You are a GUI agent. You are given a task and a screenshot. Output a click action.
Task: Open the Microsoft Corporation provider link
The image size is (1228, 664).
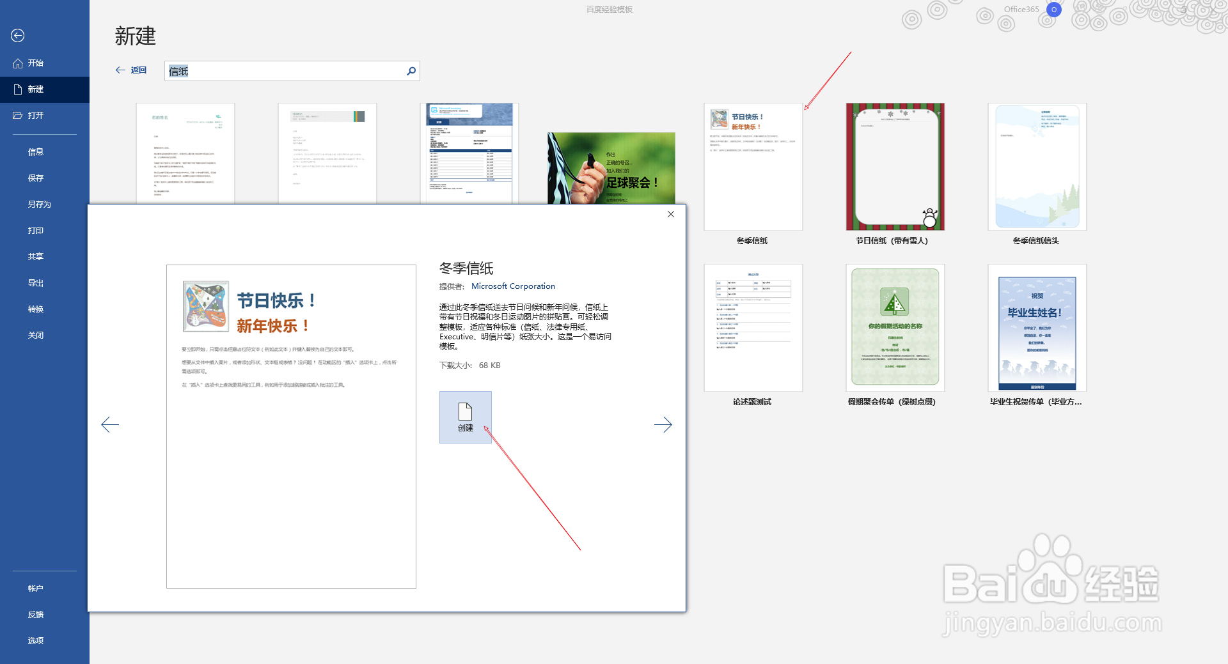(x=513, y=286)
